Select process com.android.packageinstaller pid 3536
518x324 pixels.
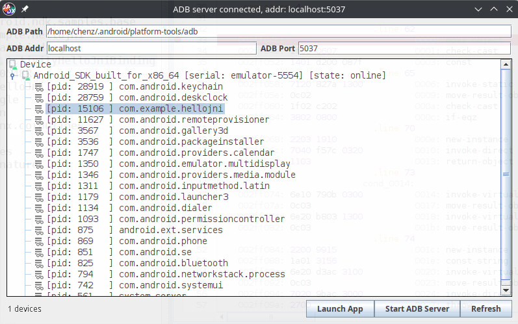coord(155,142)
